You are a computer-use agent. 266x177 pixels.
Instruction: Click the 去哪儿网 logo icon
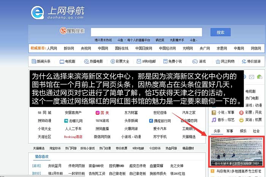pyautogui.click(x=66, y=121)
